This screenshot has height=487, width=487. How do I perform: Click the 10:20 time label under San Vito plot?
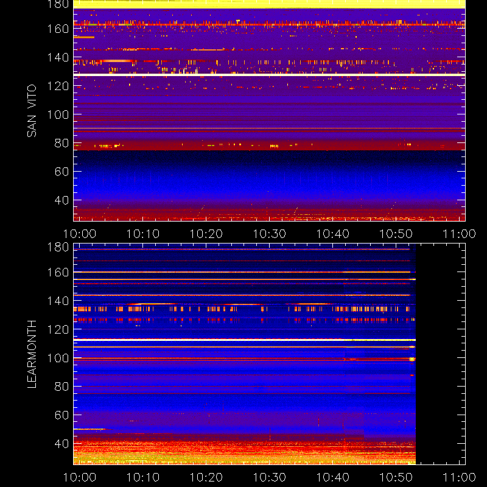click(206, 234)
